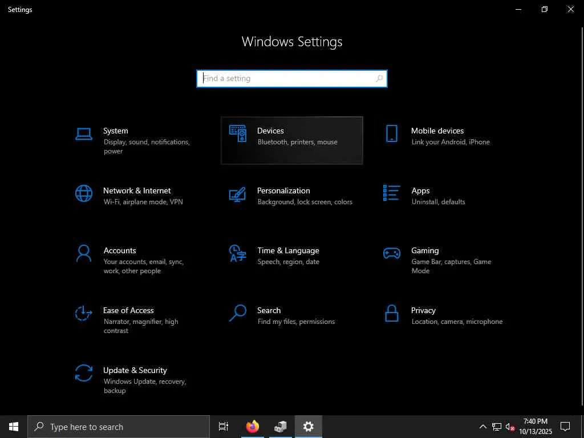Image resolution: width=584 pixels, height=438 pixels.
Task: Open the Privacy title
Action: tap(423, 310)
